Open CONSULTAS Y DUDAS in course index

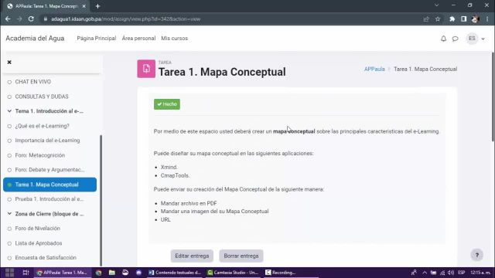click(42, 97)
